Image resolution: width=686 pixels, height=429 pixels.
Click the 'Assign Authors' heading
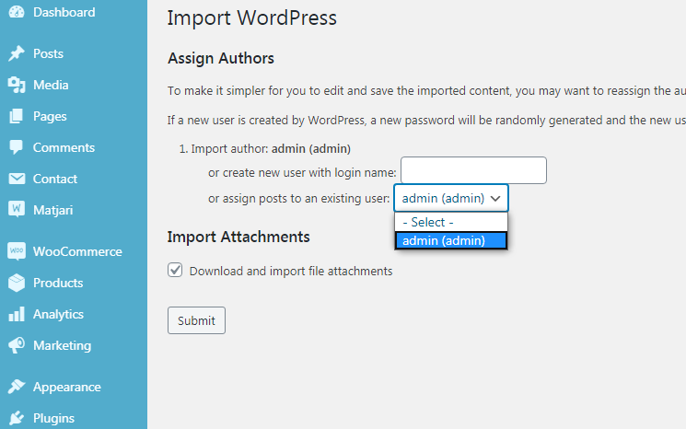(x=221, y=58)
